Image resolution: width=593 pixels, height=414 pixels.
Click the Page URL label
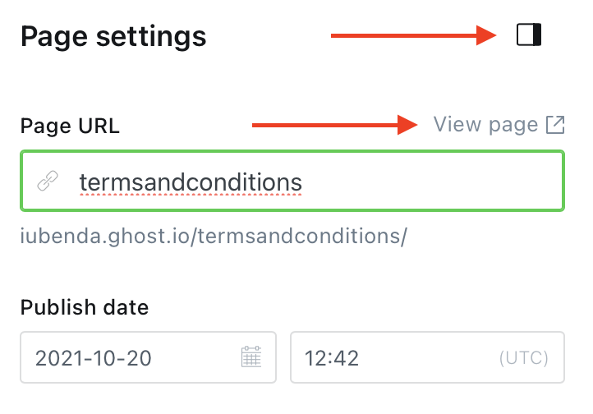[70, 126]
